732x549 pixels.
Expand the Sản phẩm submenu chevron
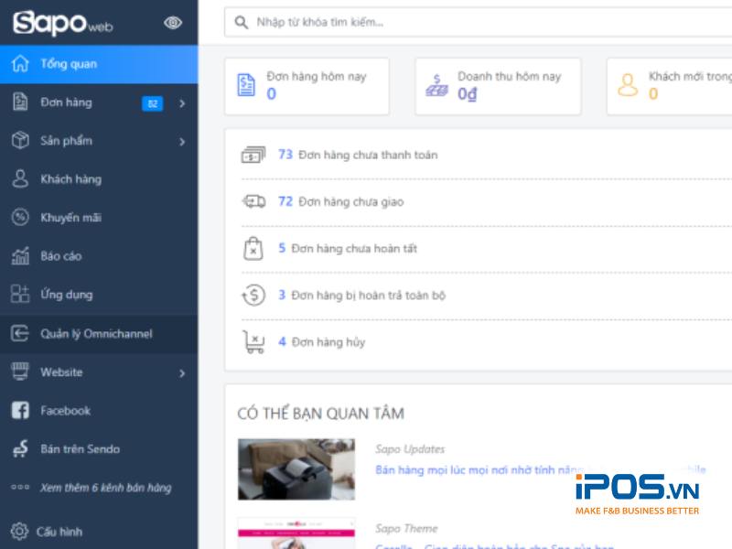point(182,142)
